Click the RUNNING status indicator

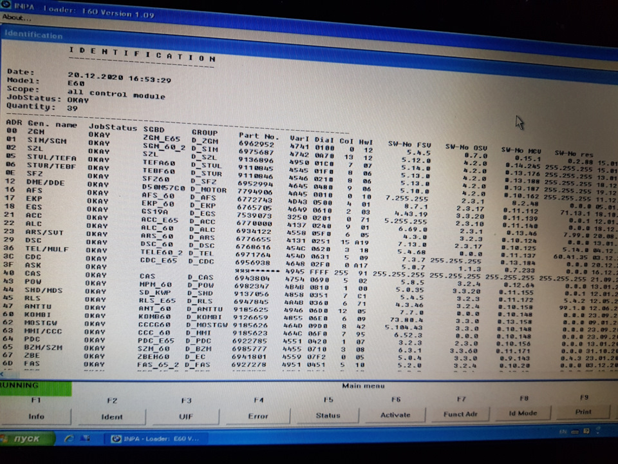click(35, 388)
